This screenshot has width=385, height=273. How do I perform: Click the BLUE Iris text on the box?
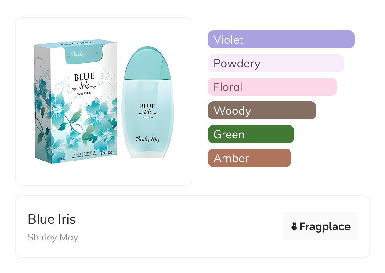tap(84, 81)
